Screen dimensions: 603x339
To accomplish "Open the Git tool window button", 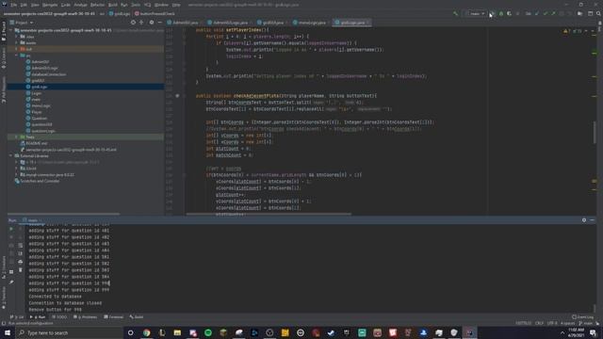I will coord(17,316).
